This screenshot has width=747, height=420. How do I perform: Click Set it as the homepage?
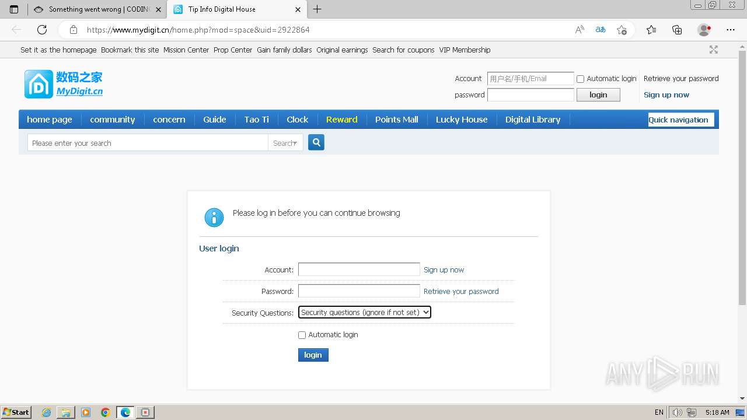click(58, 50)
